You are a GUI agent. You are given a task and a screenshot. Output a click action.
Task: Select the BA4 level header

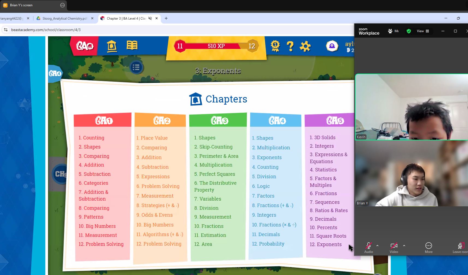coord(276,120)
